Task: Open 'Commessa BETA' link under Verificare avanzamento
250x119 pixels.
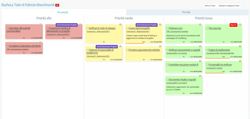Action: 177,53
